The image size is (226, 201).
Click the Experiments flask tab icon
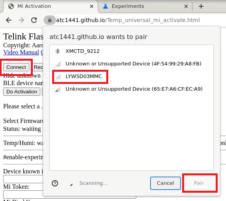(105, 6)
